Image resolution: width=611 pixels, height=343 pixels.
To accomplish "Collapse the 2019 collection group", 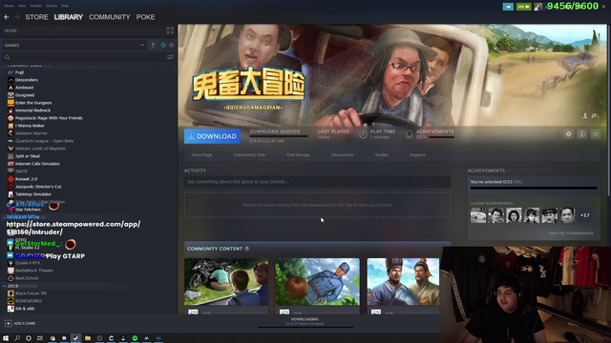I will pos(4,286).
